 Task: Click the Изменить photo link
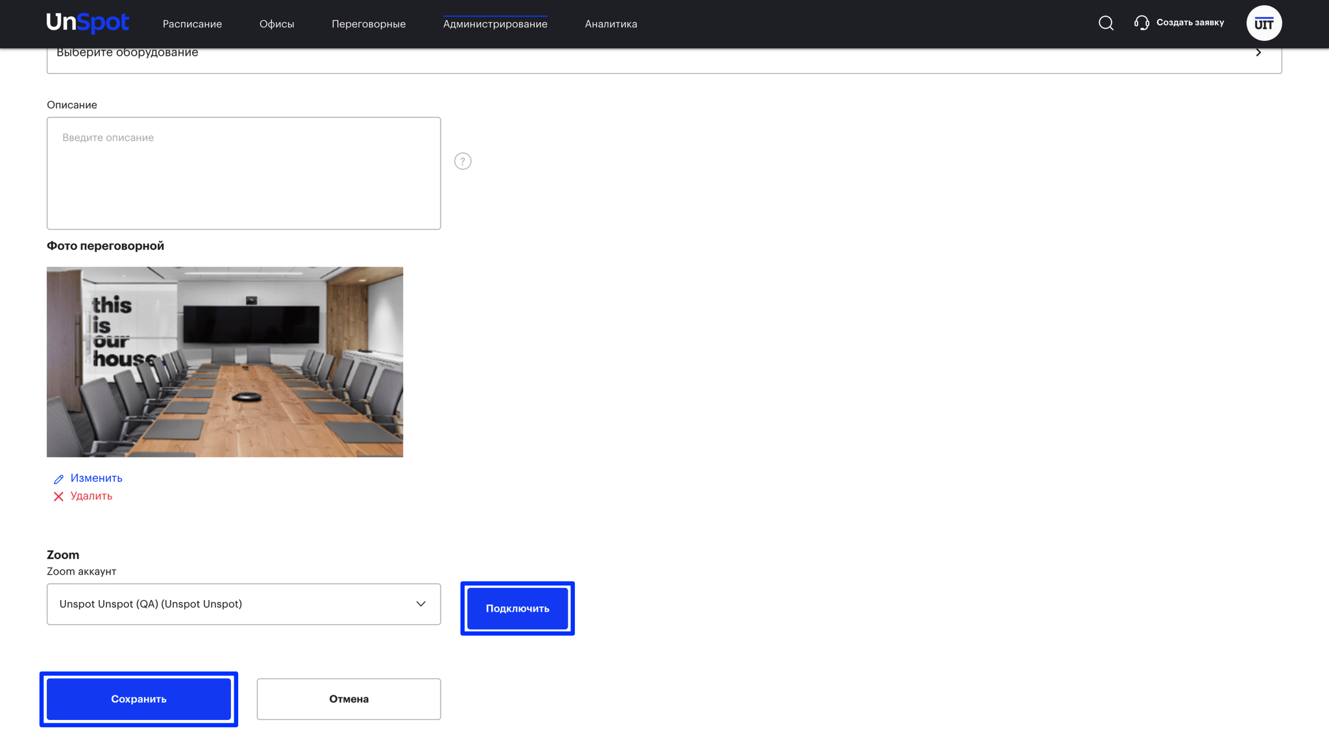96,478
